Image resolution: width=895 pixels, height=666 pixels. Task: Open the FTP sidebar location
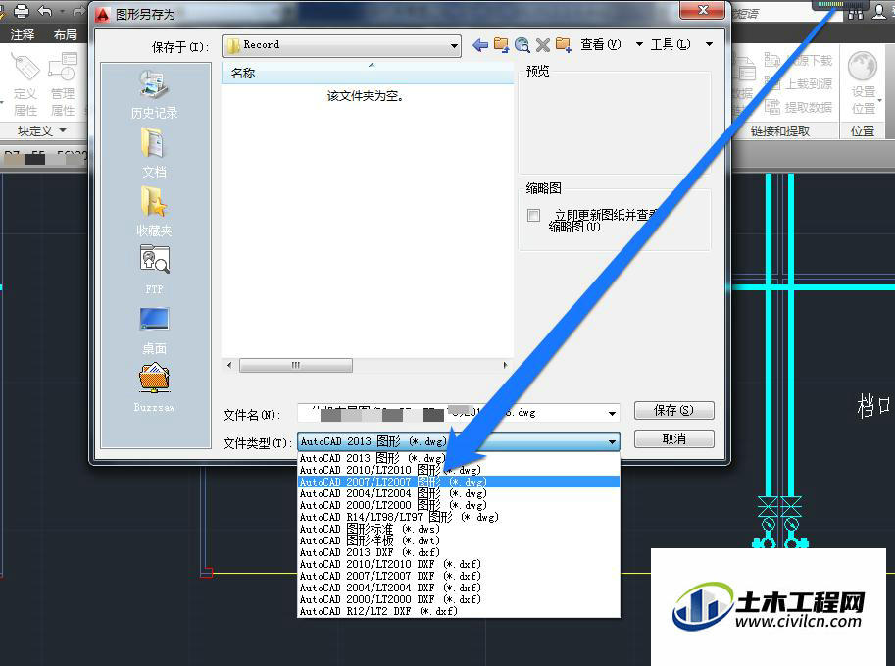pyautogui.click(x=154, y=270)
